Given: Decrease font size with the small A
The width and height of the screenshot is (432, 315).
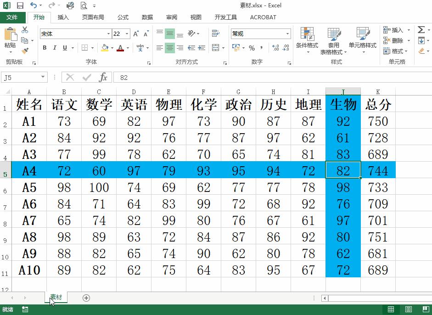Looking at the screenshot, I should click(x=146, y=34).
